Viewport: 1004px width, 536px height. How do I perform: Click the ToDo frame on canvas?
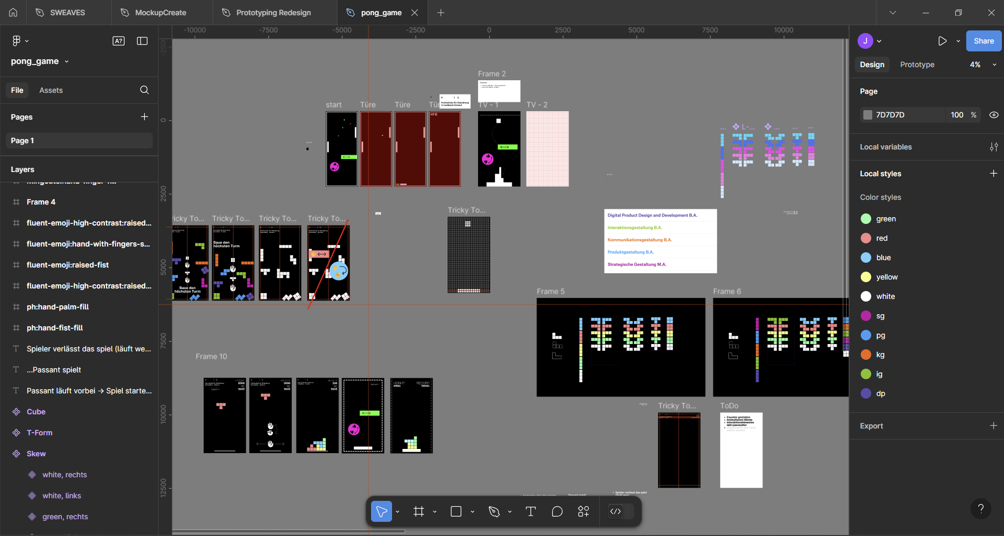[741, 450]
